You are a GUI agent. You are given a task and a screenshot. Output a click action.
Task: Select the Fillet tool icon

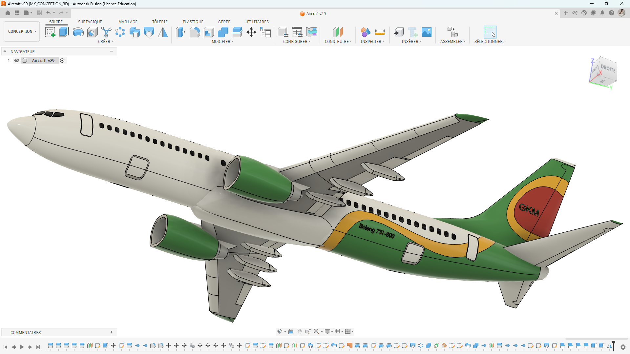tap(195, 32)
